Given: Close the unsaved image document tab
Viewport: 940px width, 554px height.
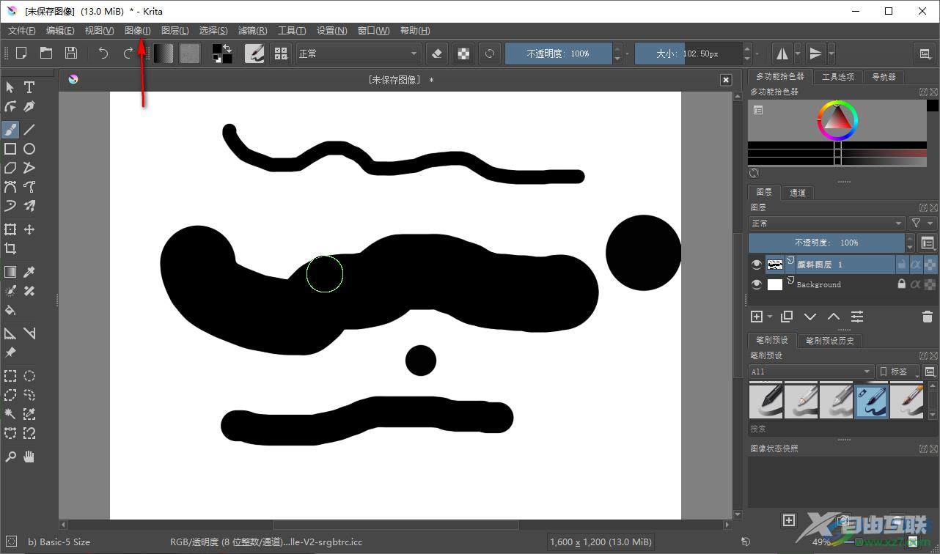Looking at the screenshot, I should [726, 80].
